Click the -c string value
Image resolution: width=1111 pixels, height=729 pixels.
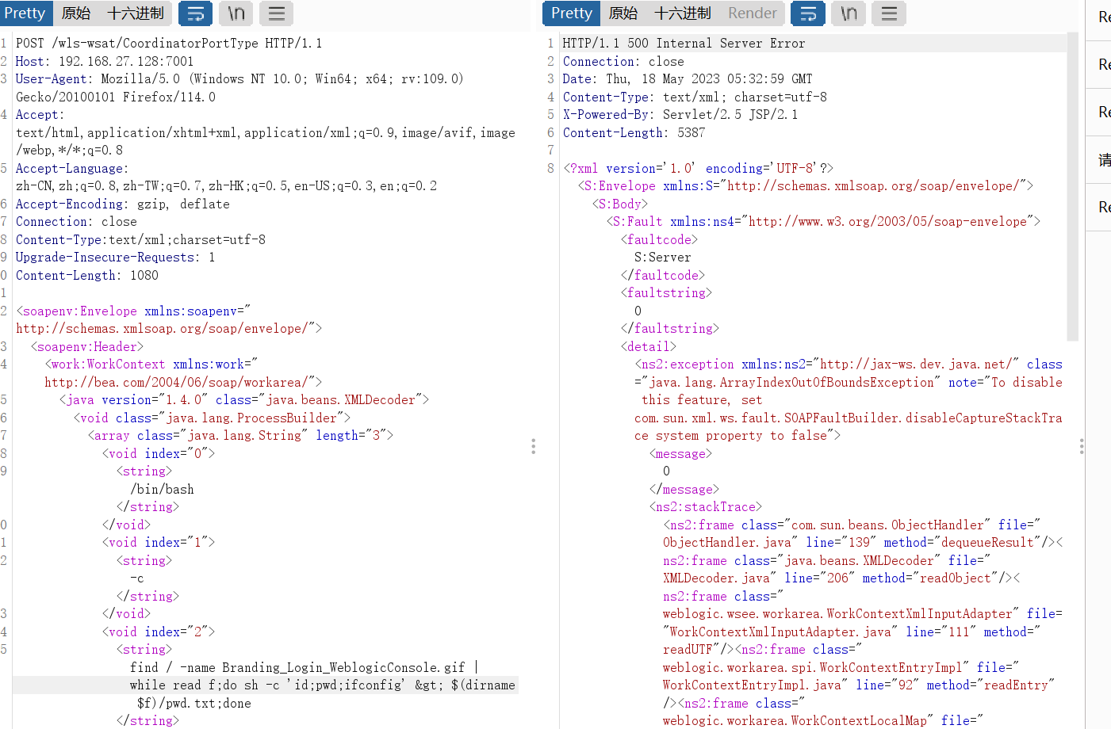tap(137, 578)
